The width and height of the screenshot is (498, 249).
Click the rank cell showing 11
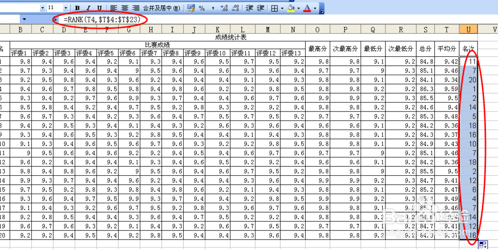[x=468, y=62]
